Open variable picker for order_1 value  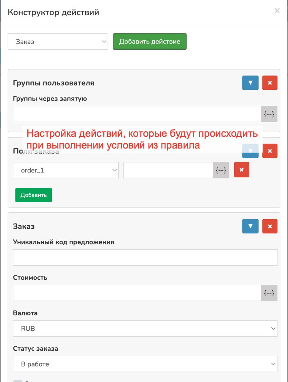coord(221,170)
